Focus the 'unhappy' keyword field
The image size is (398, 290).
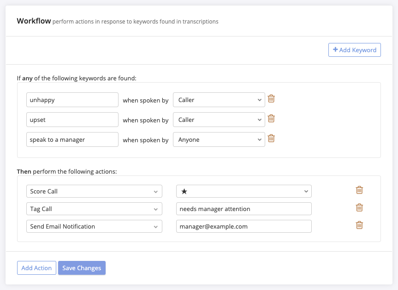click(72, 100)
